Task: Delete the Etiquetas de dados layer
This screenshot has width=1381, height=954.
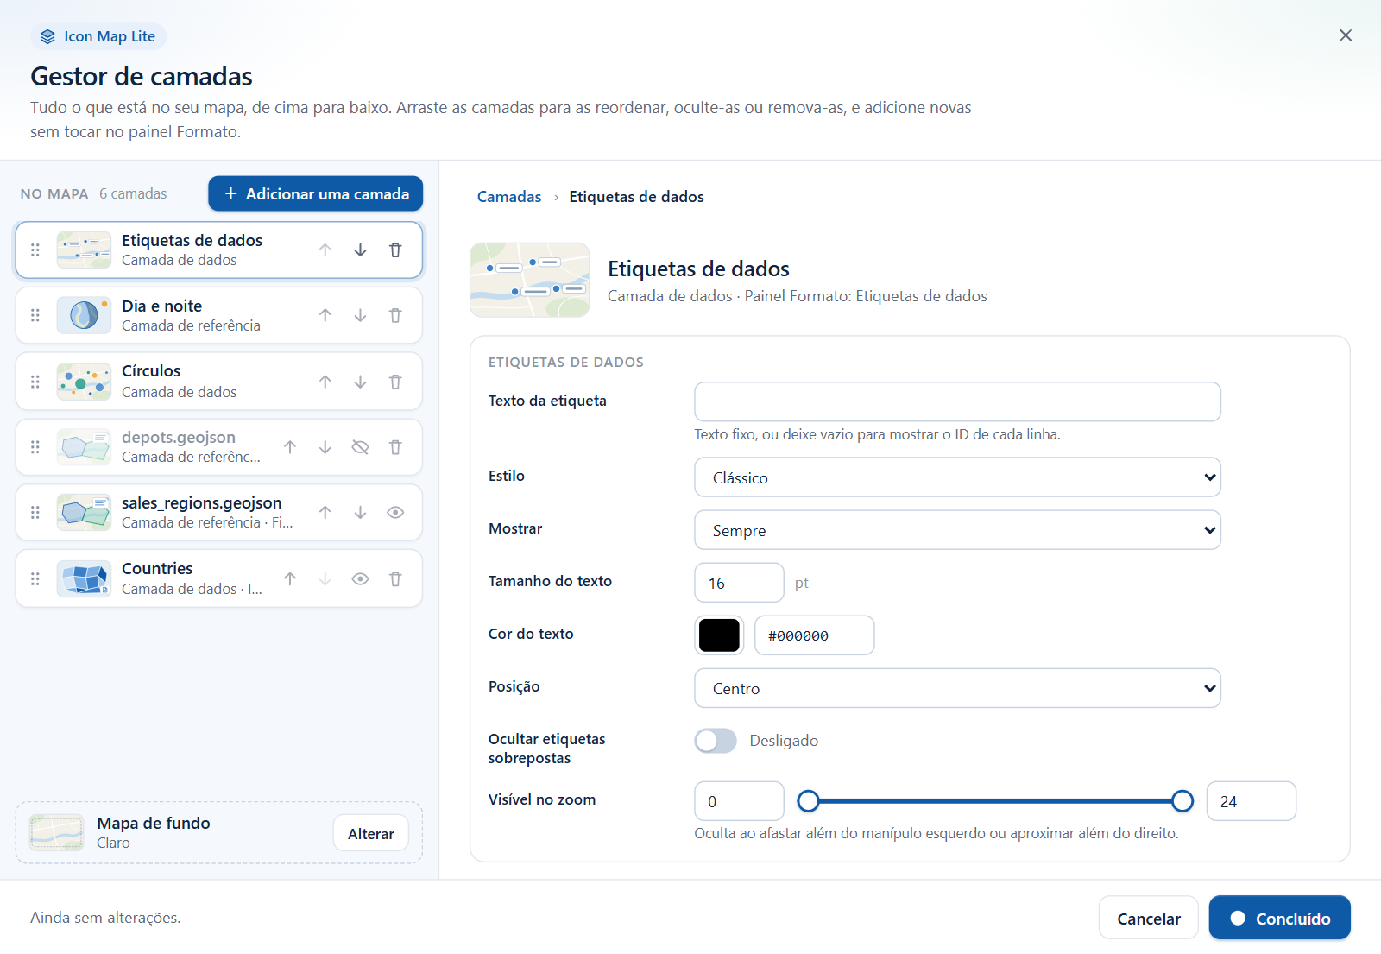Action: point(395,250)
